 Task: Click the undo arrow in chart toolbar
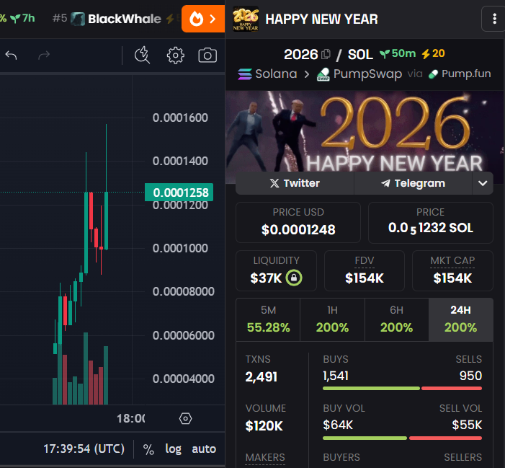click(11, 56)
